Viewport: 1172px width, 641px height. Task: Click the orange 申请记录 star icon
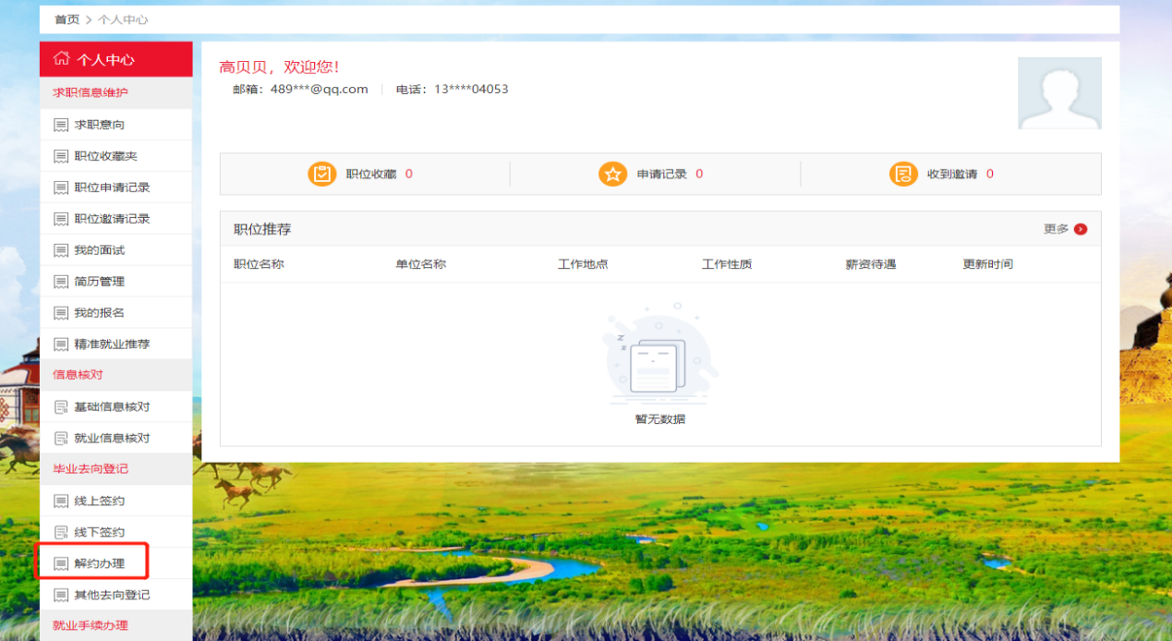pyautogui.click(x=612, y=174)
